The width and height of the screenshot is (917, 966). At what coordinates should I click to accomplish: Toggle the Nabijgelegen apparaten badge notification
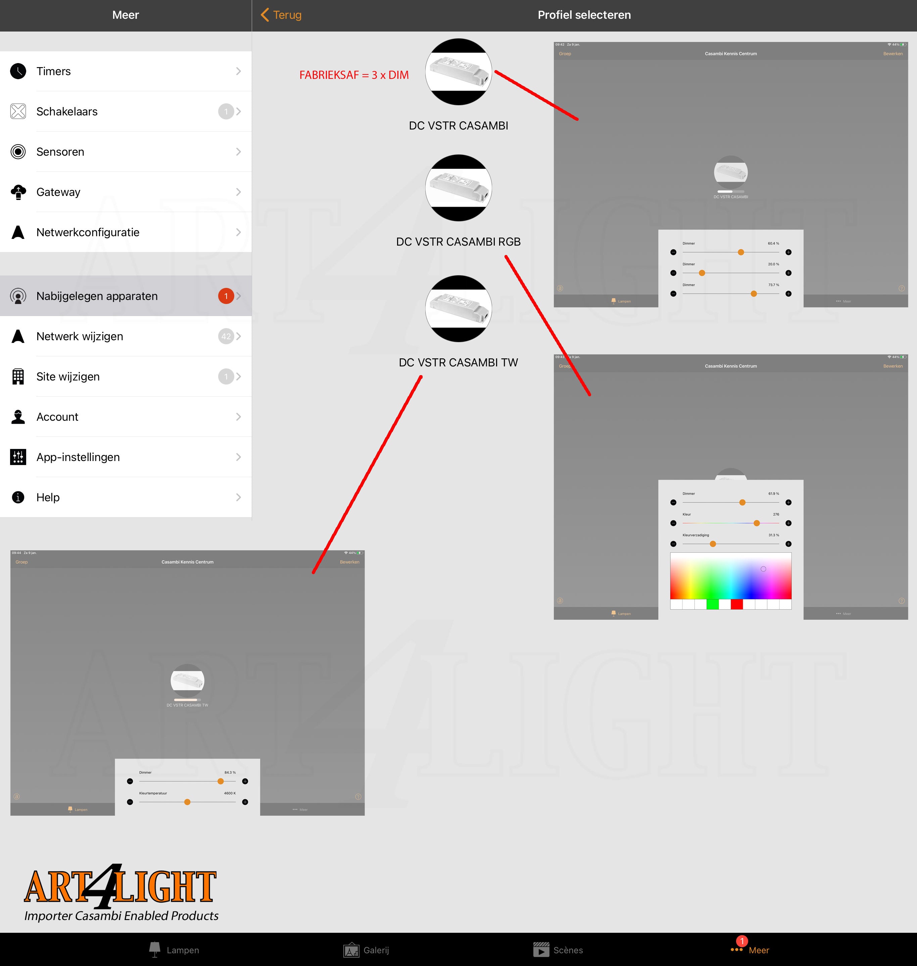[225, 296]
